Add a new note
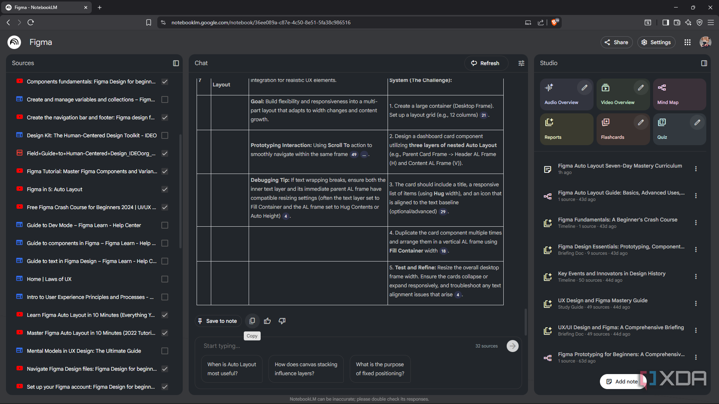 (x=622, y=382)
